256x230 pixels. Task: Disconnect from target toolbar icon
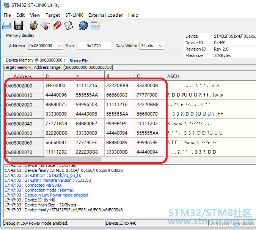pos(45,25)
